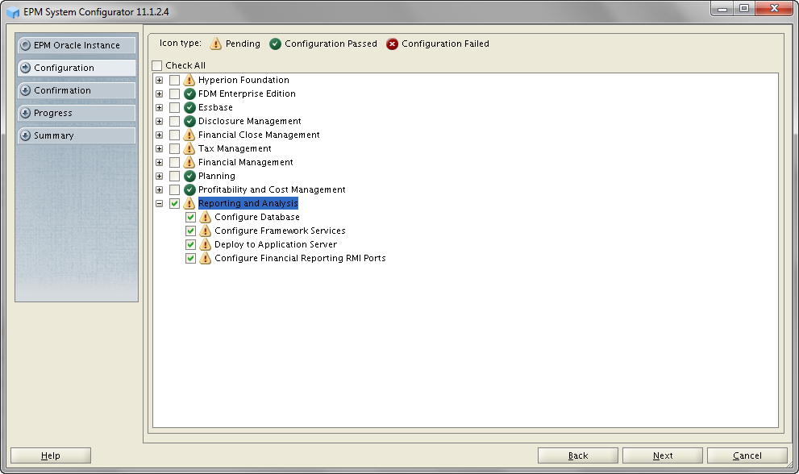The image size is (799, 474).
Task: Click the pending icon beside Configure Financial Reporting RMI Ports
Action: [206, 259]
